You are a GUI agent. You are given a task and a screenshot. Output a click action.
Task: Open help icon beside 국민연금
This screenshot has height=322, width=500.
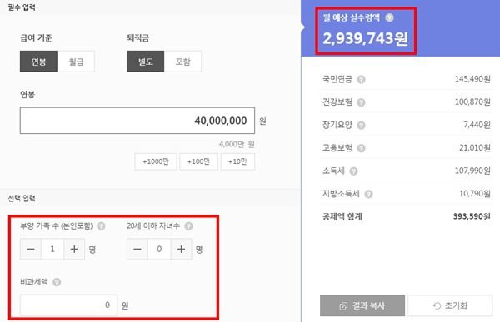tap(361, 79)
